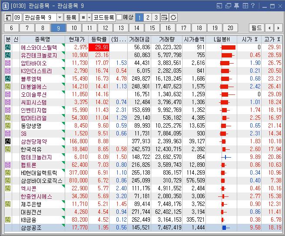Screen dimensions: 285x236
Task: Click the blue candle chart for 삼성공조
Action: [226, 227]
